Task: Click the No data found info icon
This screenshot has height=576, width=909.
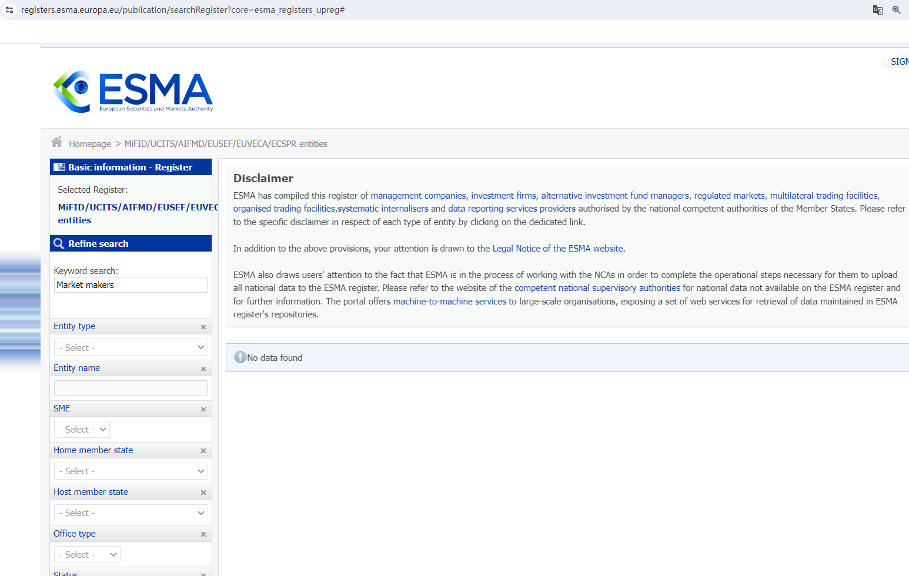Action: click(x=240, y=357)
